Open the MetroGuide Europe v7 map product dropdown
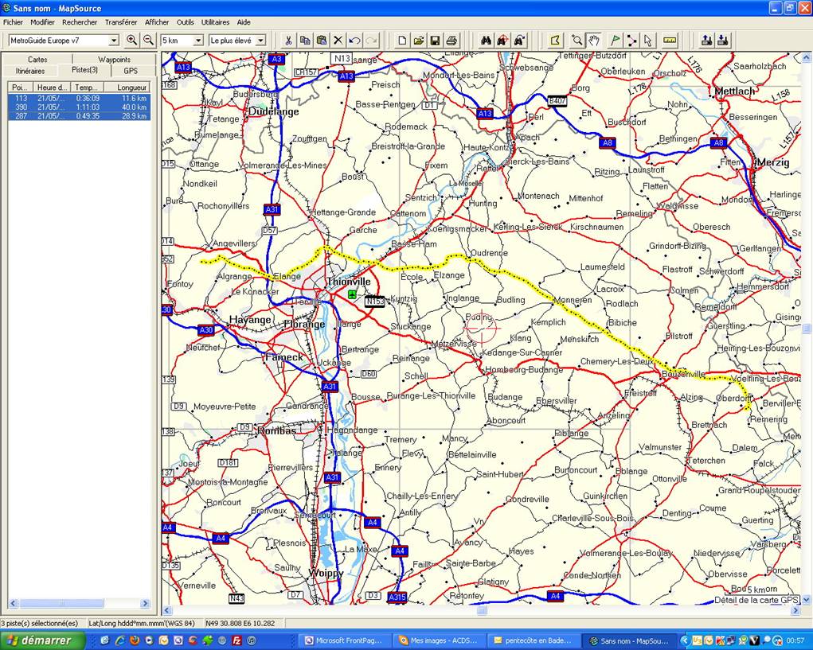 coord(114,41)
